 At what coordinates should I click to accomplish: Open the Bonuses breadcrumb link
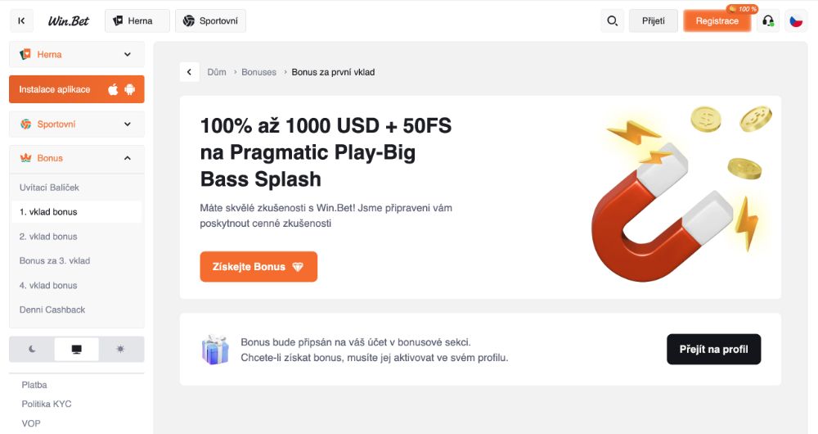pos(258,72)
